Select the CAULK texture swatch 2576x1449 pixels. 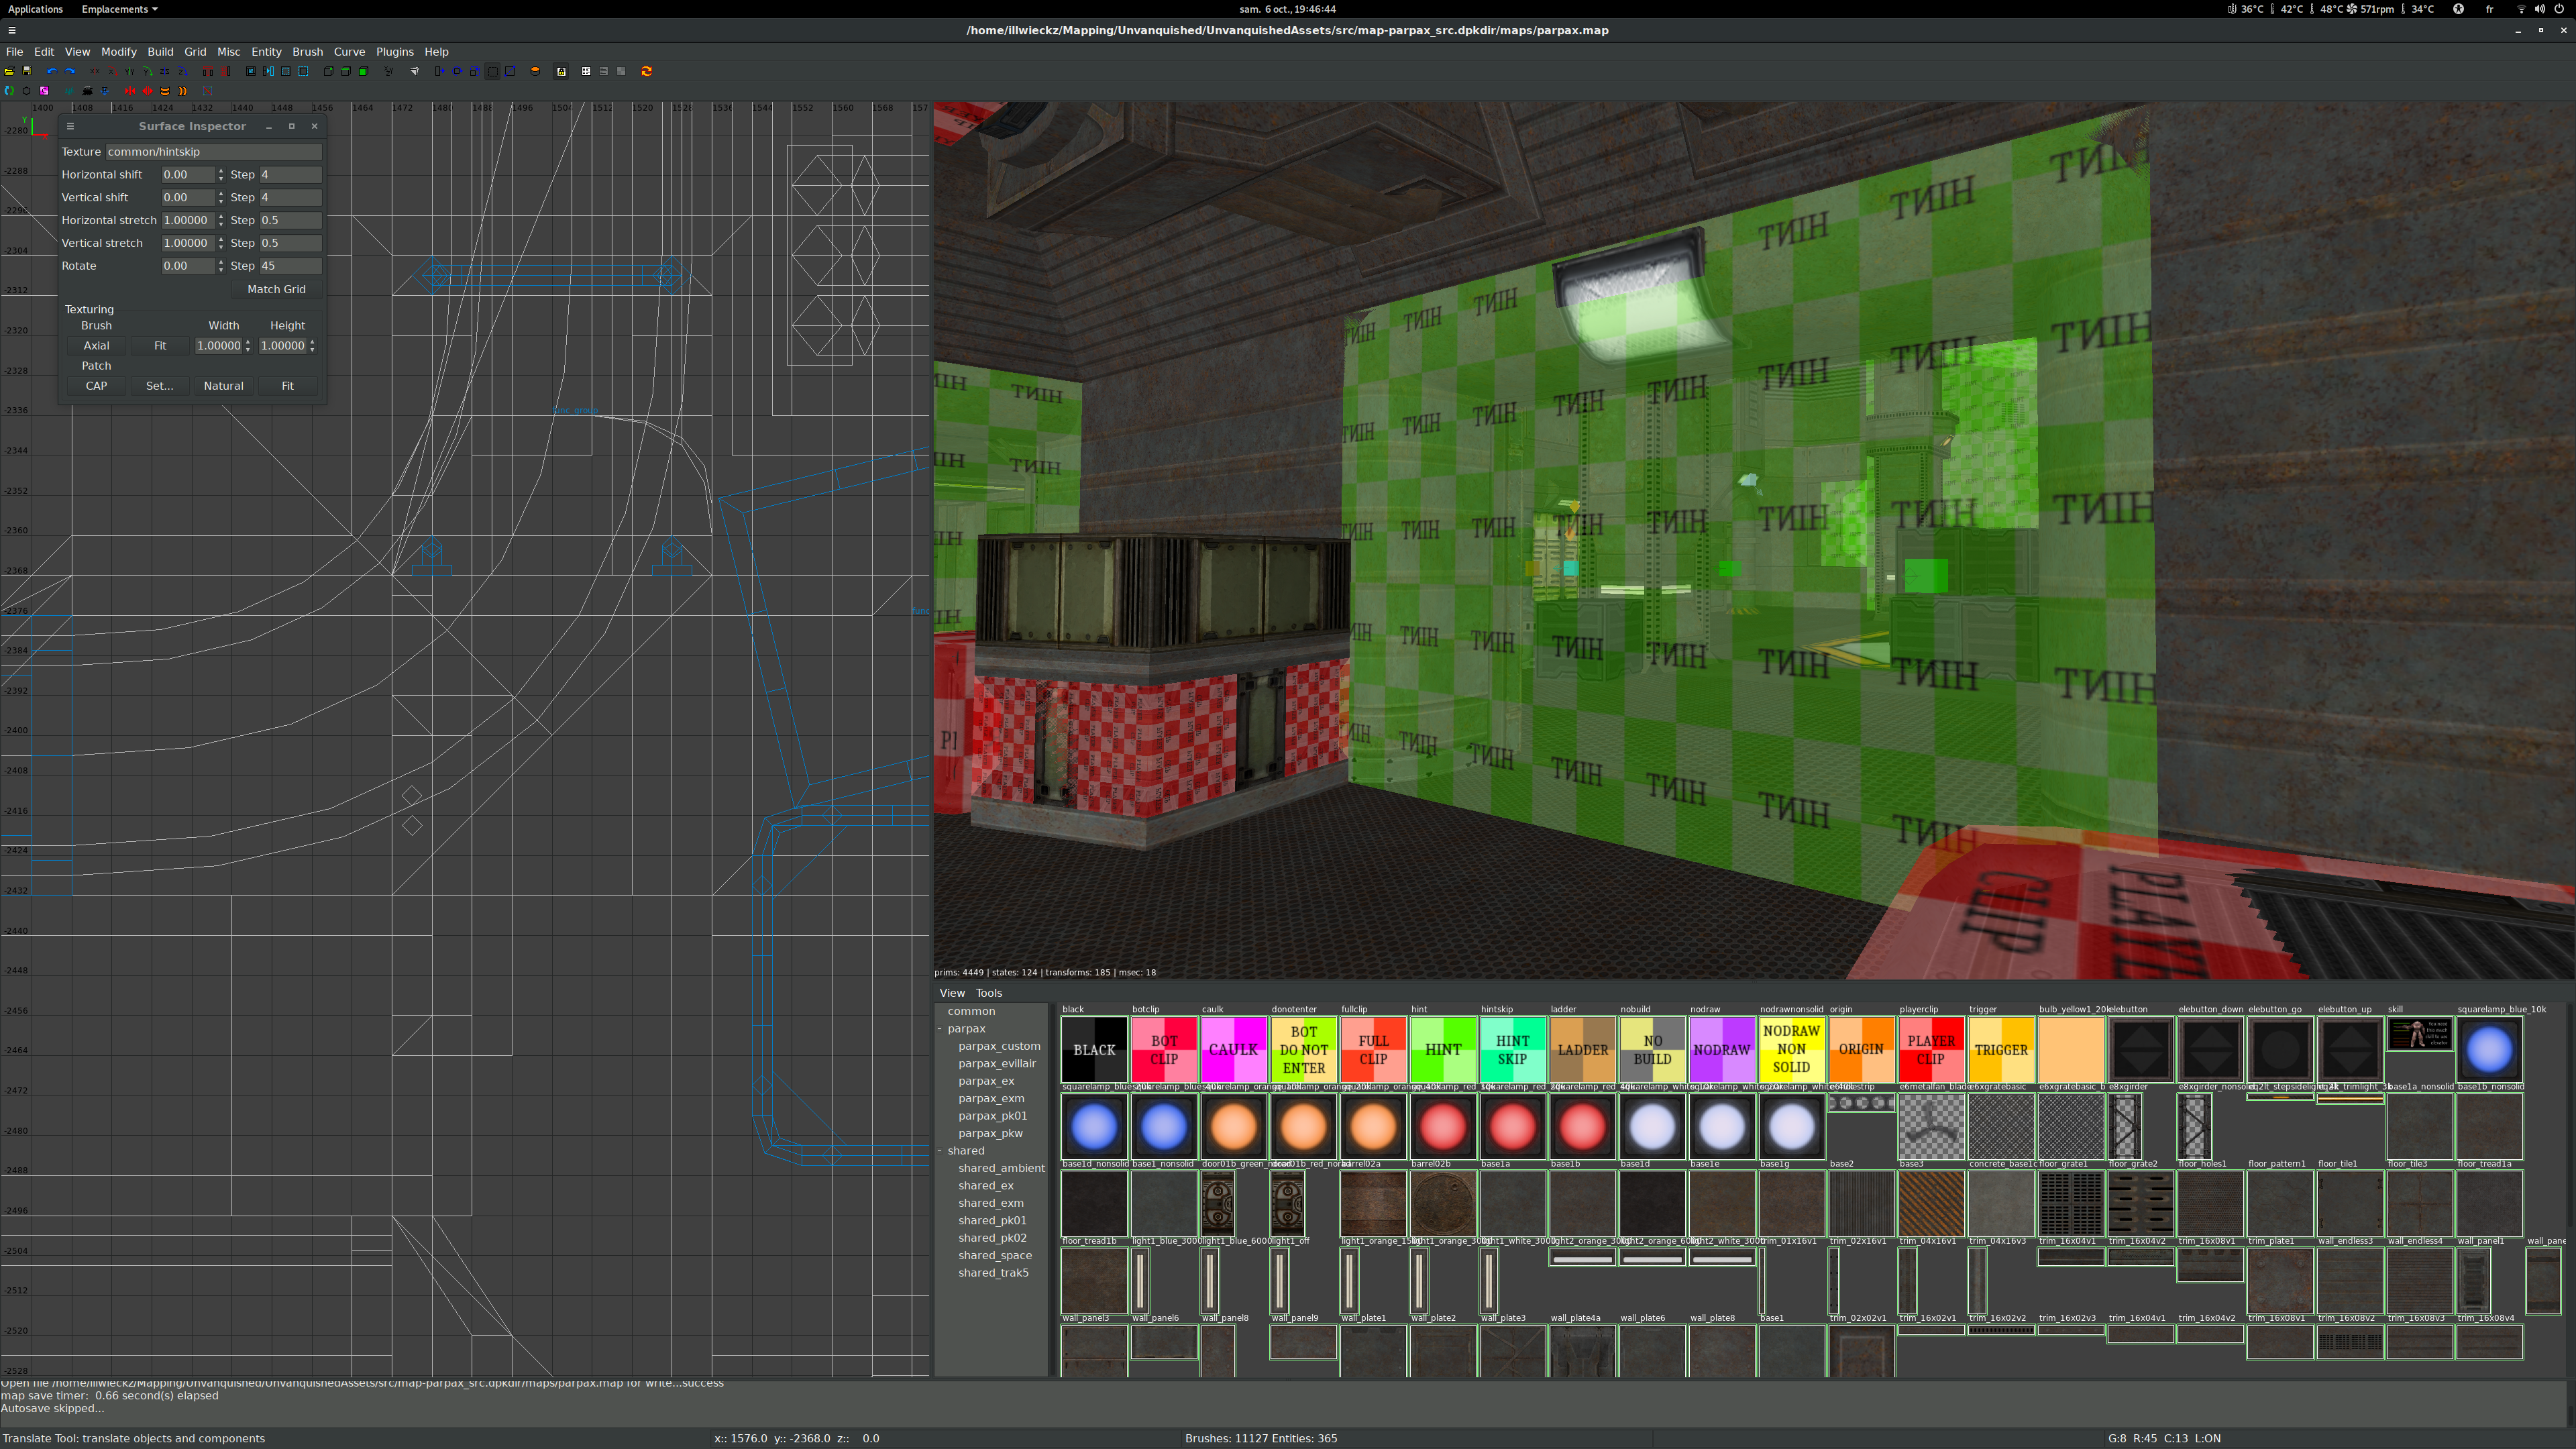pos(1233,1050)
